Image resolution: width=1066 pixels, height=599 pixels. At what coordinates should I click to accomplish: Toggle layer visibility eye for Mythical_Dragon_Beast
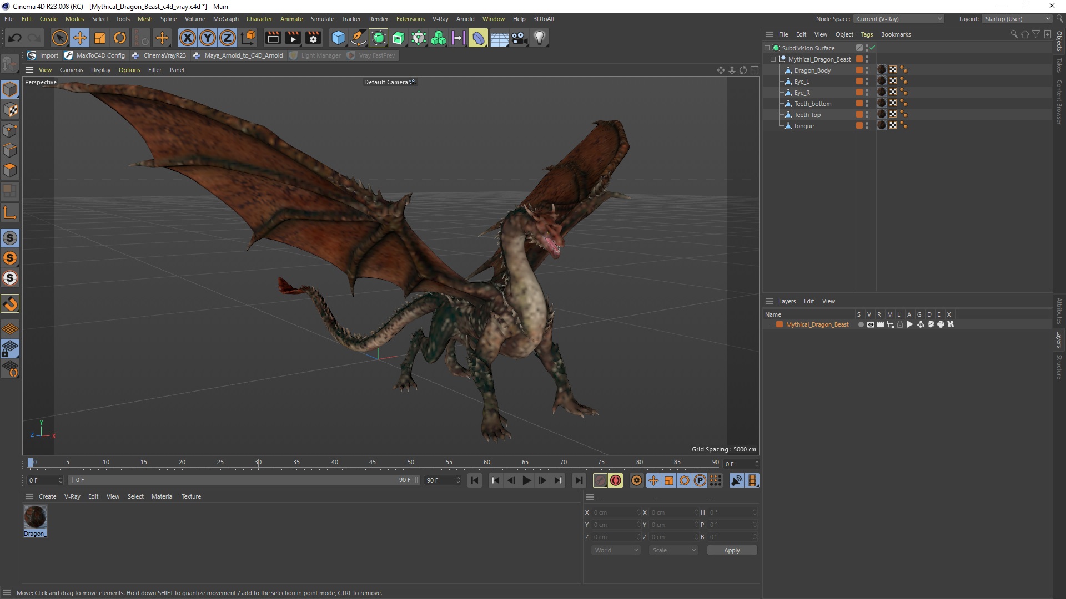pos(871,324)
